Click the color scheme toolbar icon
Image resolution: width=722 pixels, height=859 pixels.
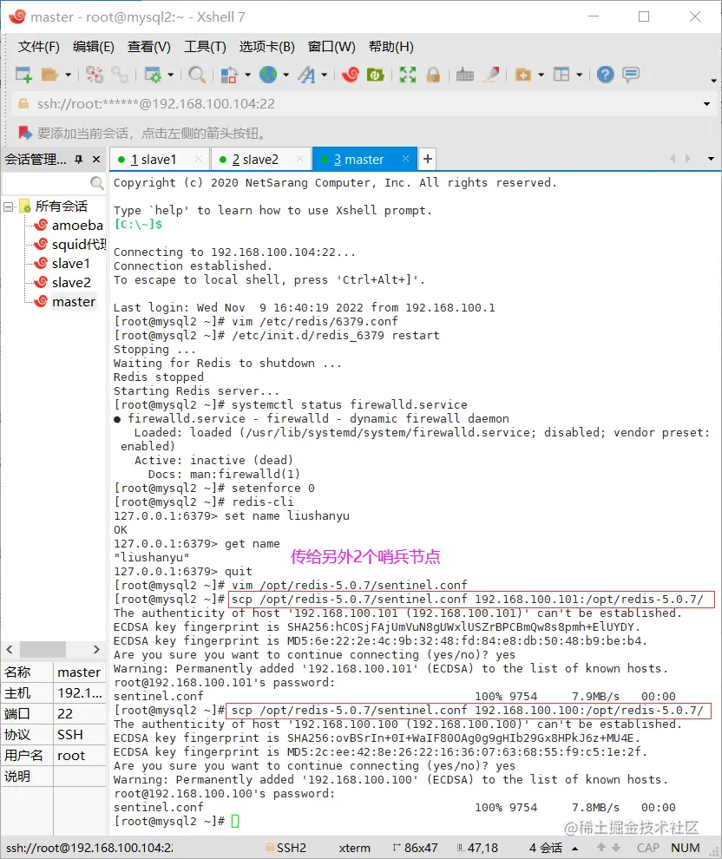tap(229, 75)
